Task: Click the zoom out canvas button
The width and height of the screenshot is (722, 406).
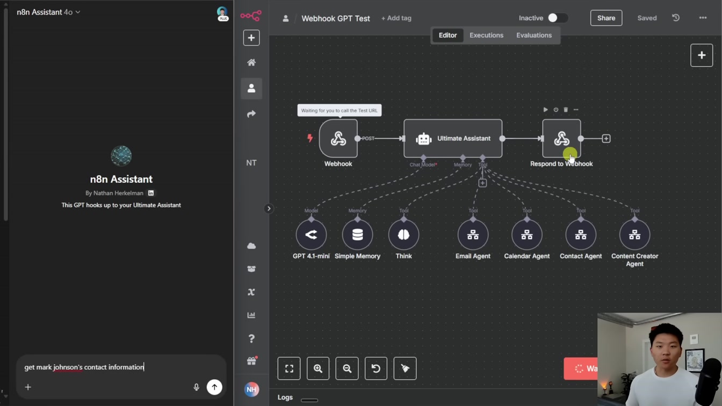Action: 347,368
